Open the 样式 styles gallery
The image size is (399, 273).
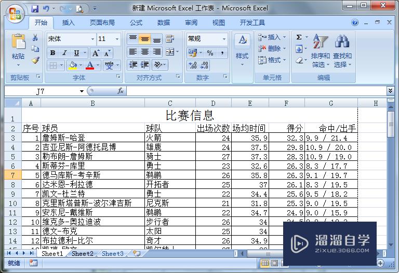click(x=242, y=50)
